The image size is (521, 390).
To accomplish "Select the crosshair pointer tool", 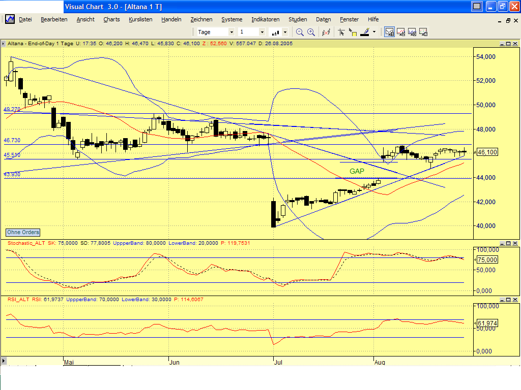I will pyautogui.click(x=341, y=31).
